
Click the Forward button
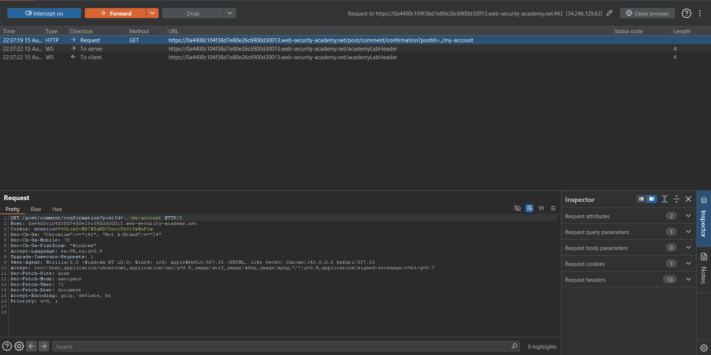click(x=116, y=13)
